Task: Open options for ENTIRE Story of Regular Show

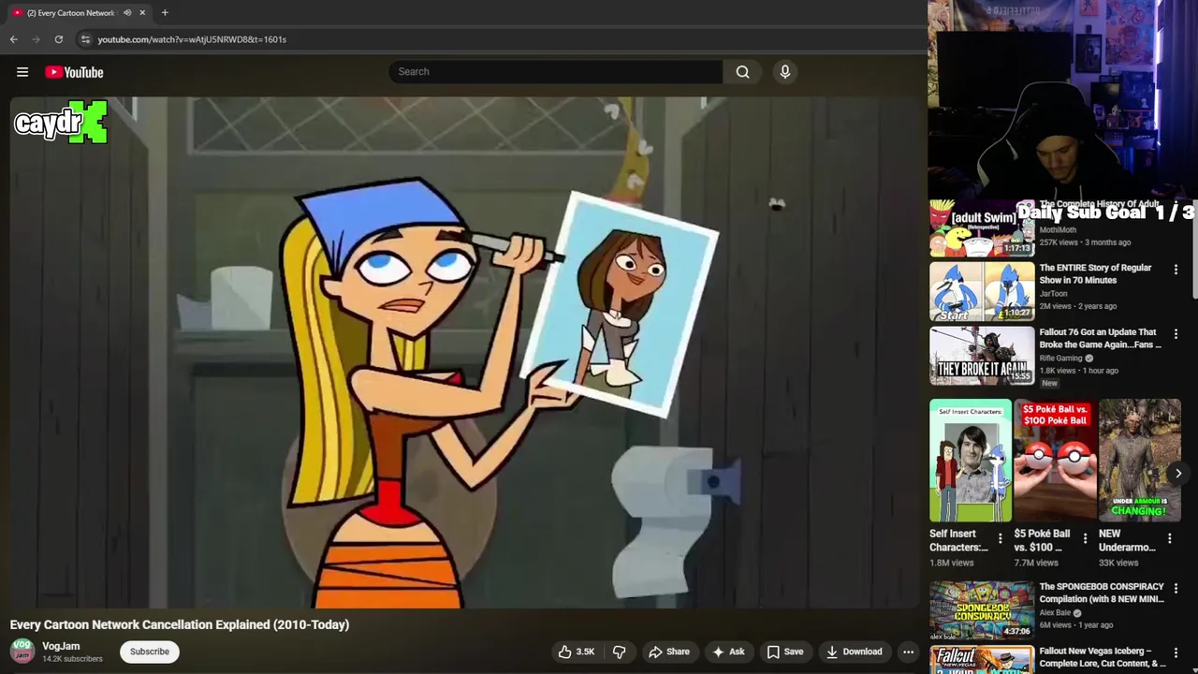Action: click(1176, 270)
